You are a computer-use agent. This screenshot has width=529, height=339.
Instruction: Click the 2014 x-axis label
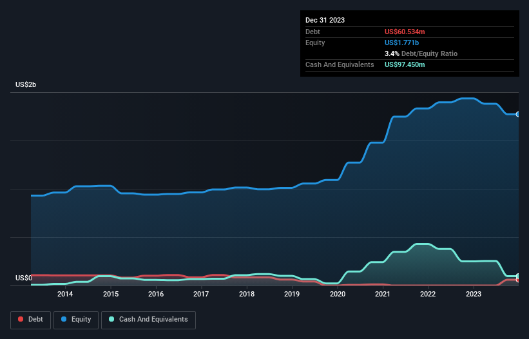pos(65,294)
